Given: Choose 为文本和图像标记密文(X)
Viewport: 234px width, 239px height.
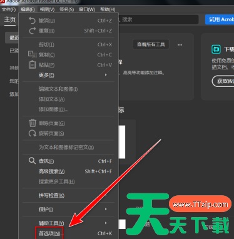Looking at the screenshot, I should pos(68,147).
